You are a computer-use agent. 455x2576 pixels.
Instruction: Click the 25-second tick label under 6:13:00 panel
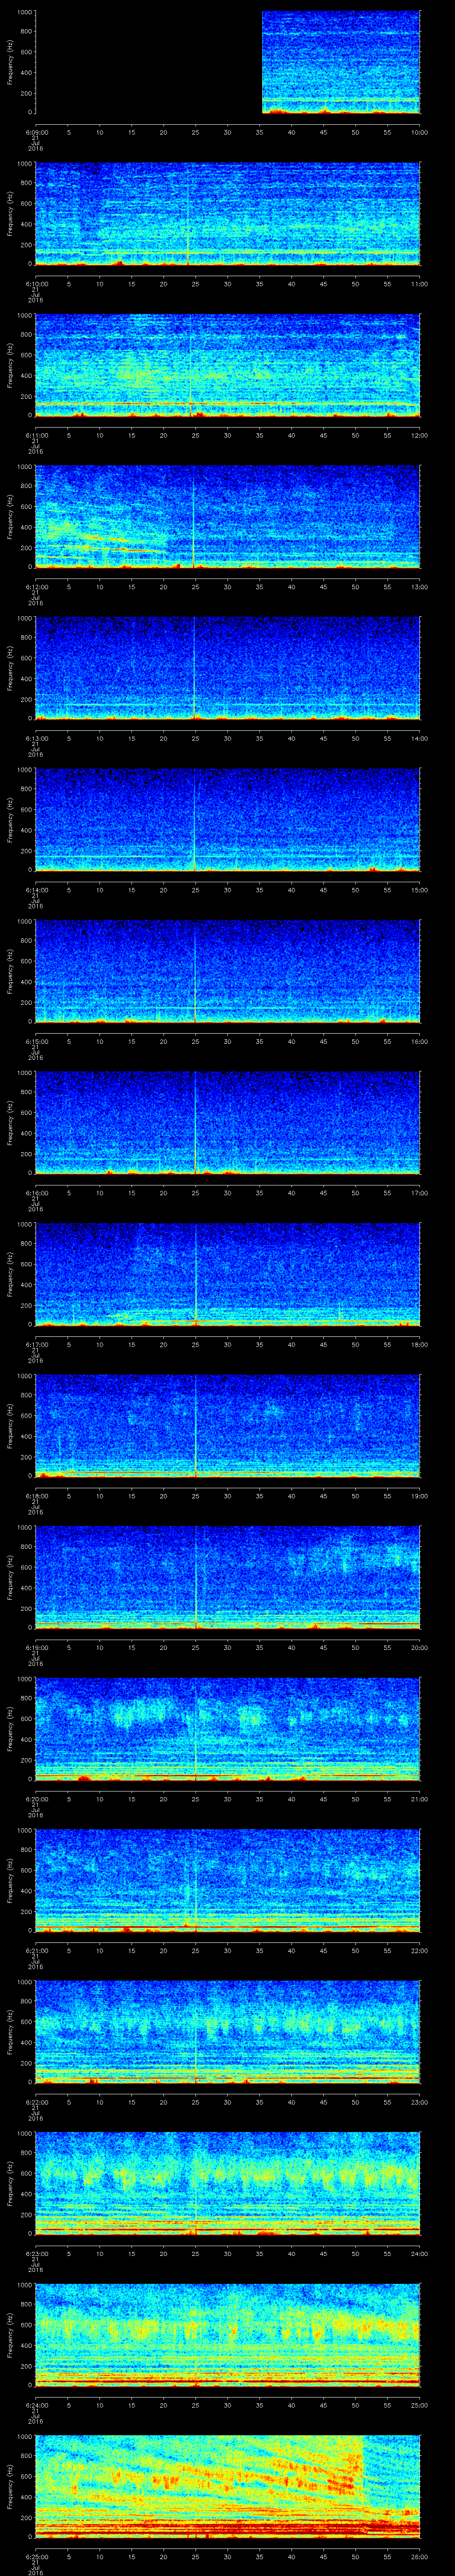point(195,738)
